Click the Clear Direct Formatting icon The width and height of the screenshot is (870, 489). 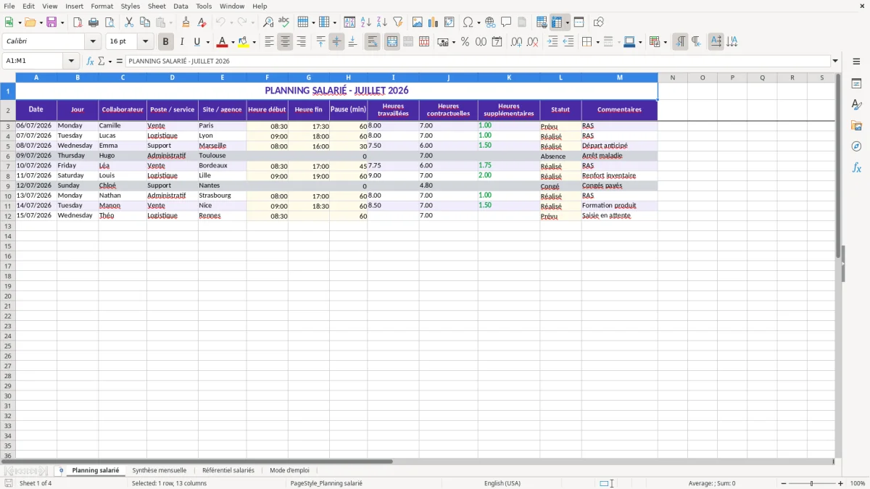coord(202,22)
